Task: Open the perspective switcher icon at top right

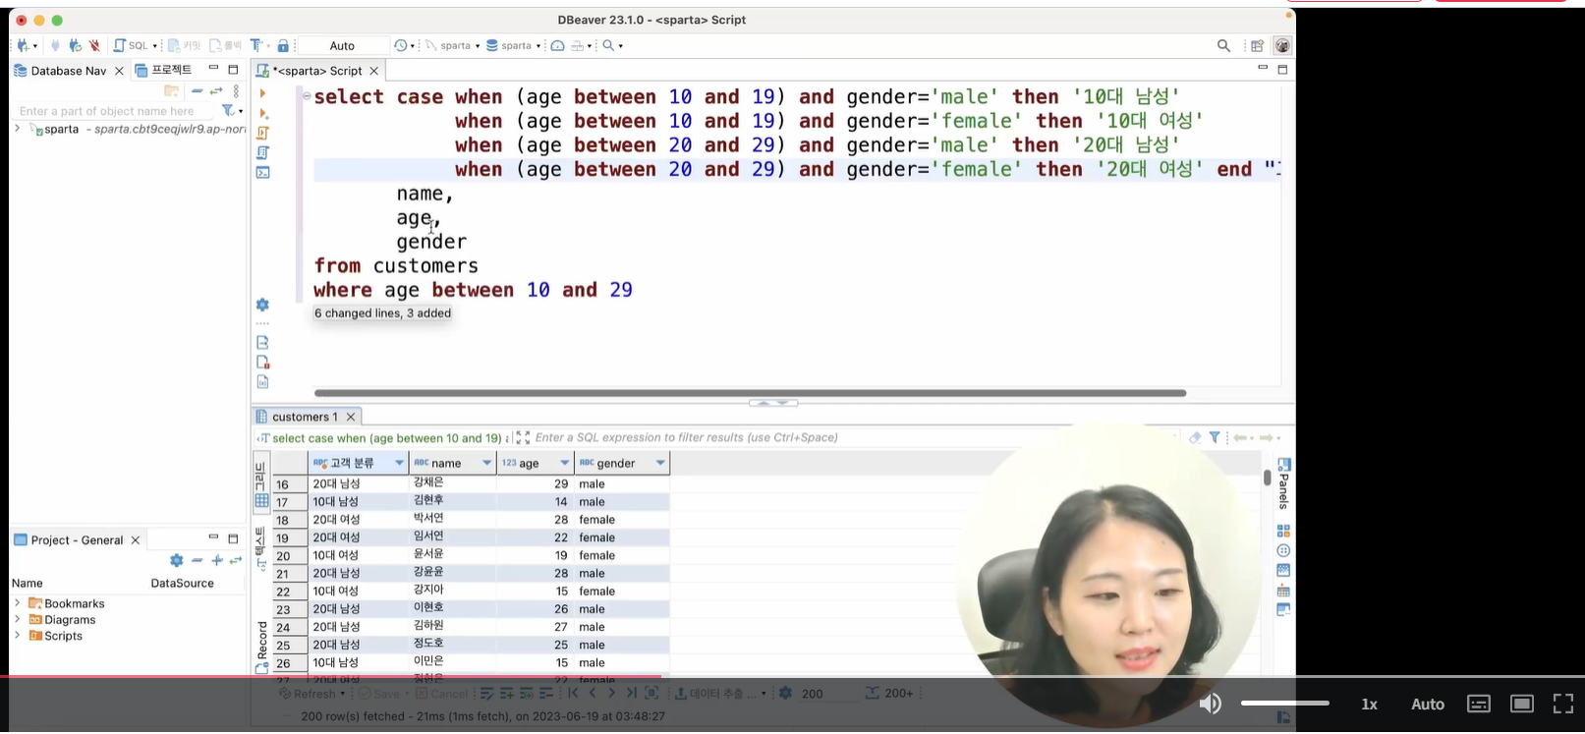Action: pos(1257,45)
